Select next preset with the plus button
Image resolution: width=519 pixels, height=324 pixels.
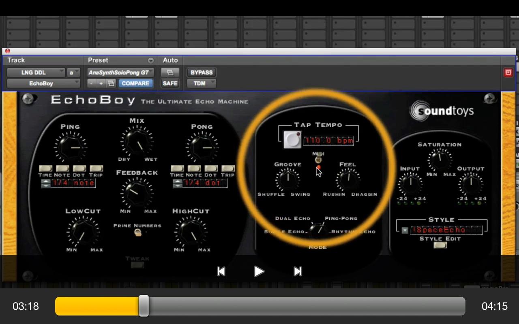pyautogui.click(x=101, y=83)
